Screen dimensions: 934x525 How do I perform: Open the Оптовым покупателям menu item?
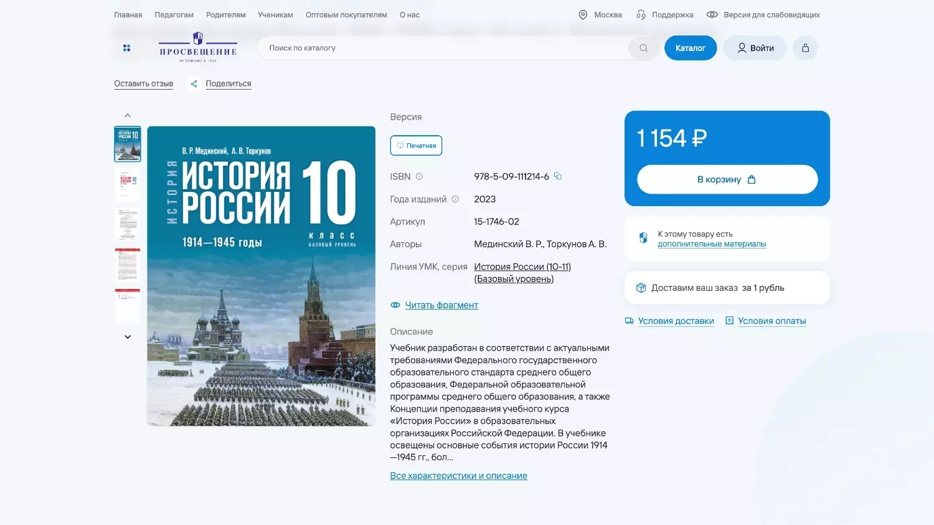[346, 15]
